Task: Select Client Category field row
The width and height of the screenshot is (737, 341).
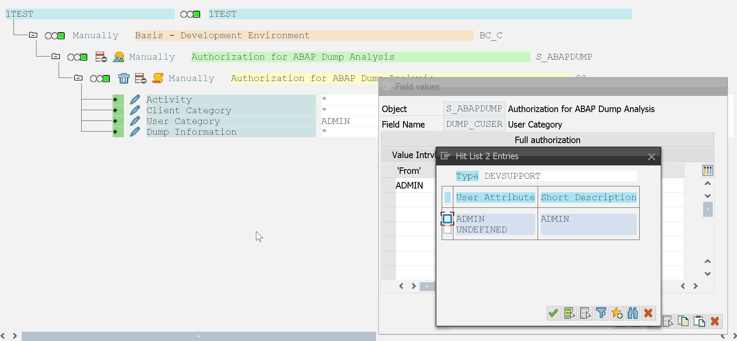Action: [x=231, y=110]
